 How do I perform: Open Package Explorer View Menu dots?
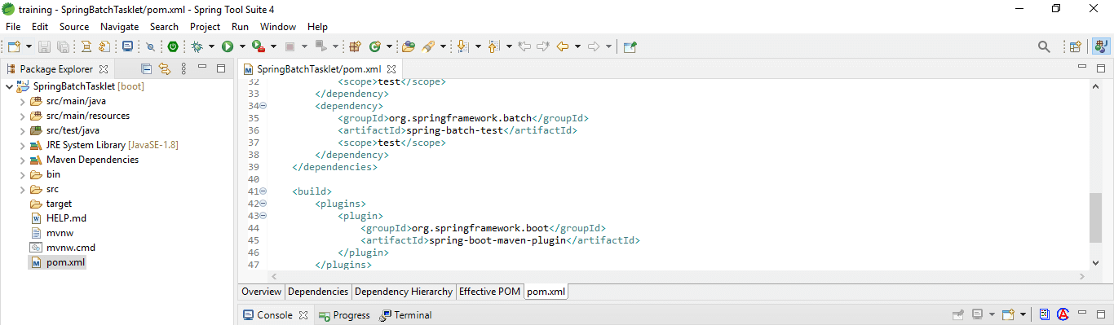tap(183, 69)
